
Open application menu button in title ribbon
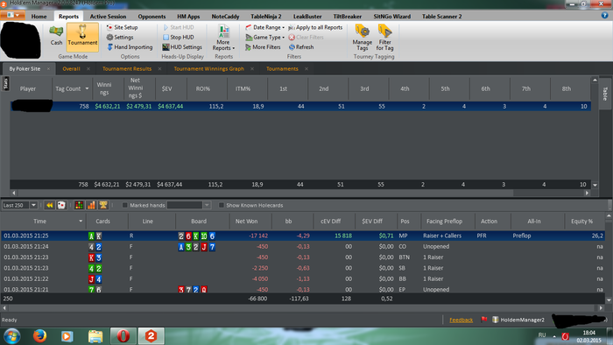(13, 15)
